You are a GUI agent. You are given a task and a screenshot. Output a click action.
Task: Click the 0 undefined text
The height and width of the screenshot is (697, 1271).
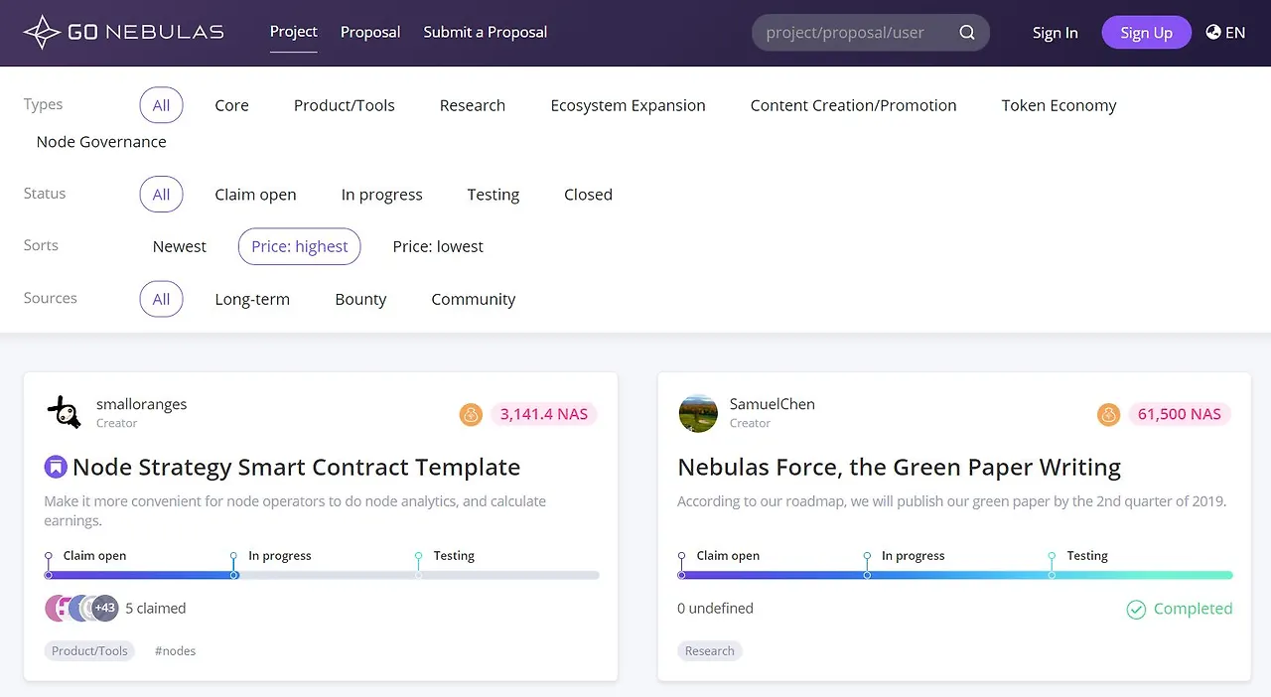point(715,608)
